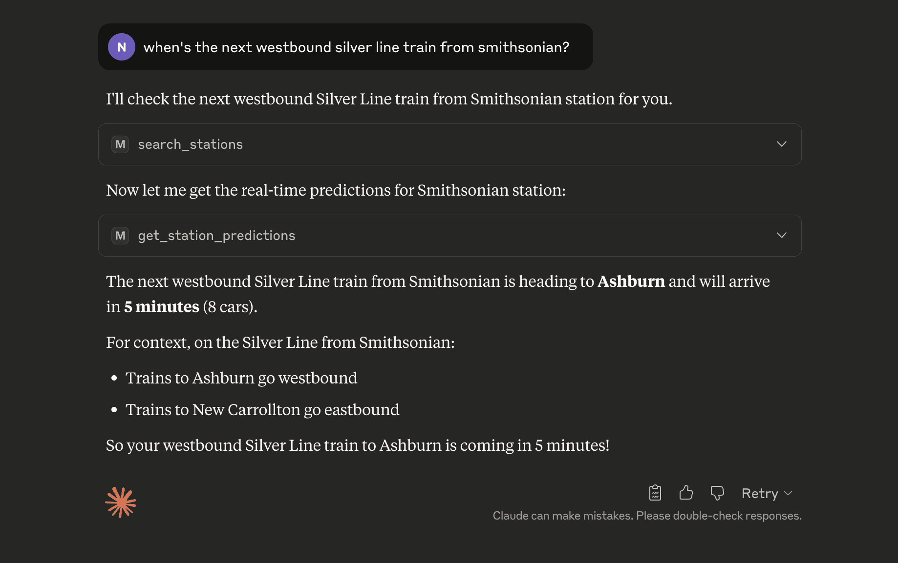Screen dimensions: 898x563
Task: Give the response a thumbs down
Action: (717, 493)
